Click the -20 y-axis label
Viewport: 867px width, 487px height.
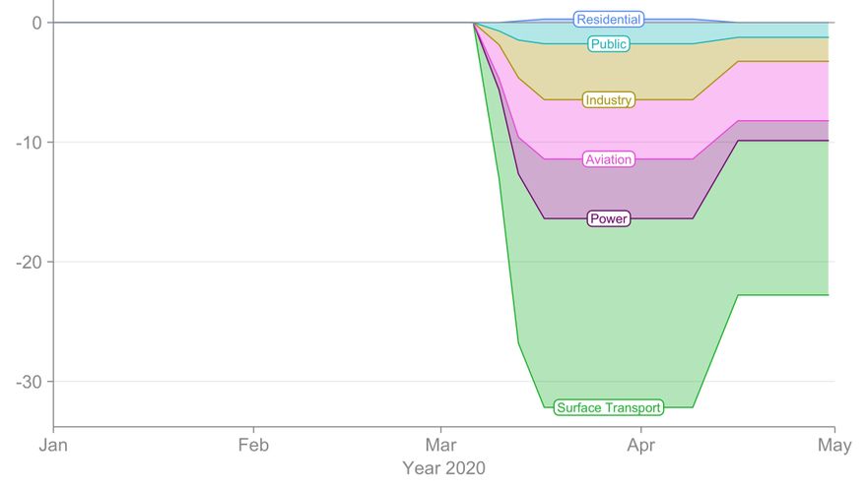tap(28, 262)
